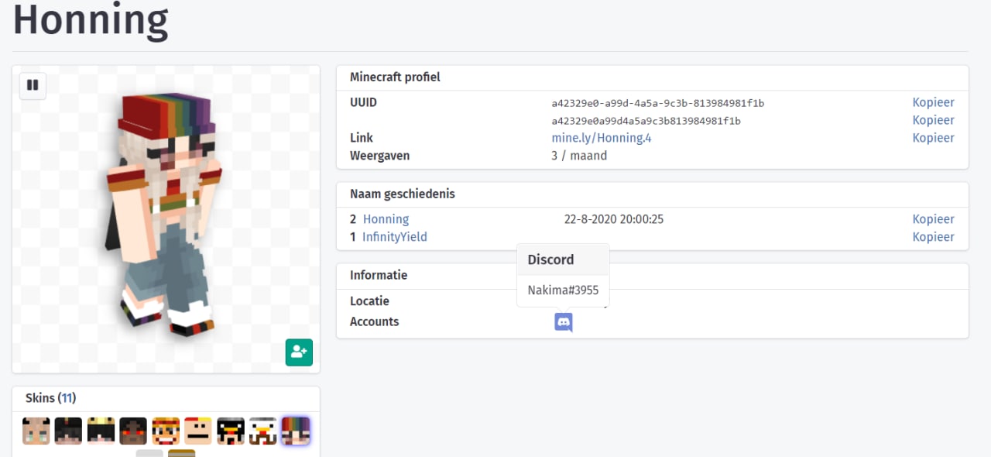Screen dimensions: 991x457
Task: Open the full skins list count (11)
Action: click(x=67, y=398)
